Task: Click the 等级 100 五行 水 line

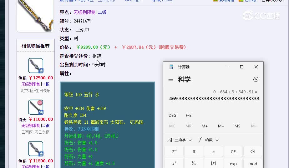Action: tap(82, 95)
